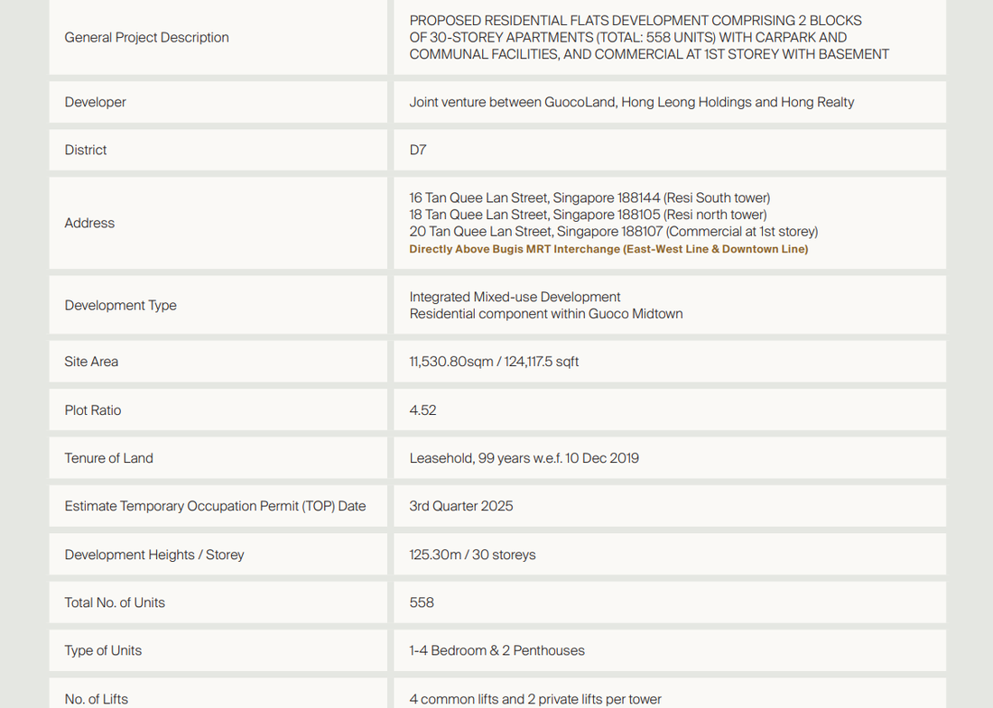This screenshot has width=993, height=708.
Task: Click the 'General Project Description' label
Action: tap(146, 37)
